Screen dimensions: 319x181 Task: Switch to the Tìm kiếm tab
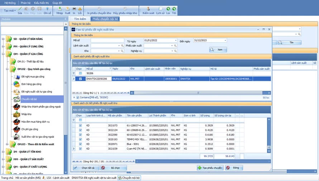coord(80,19)
